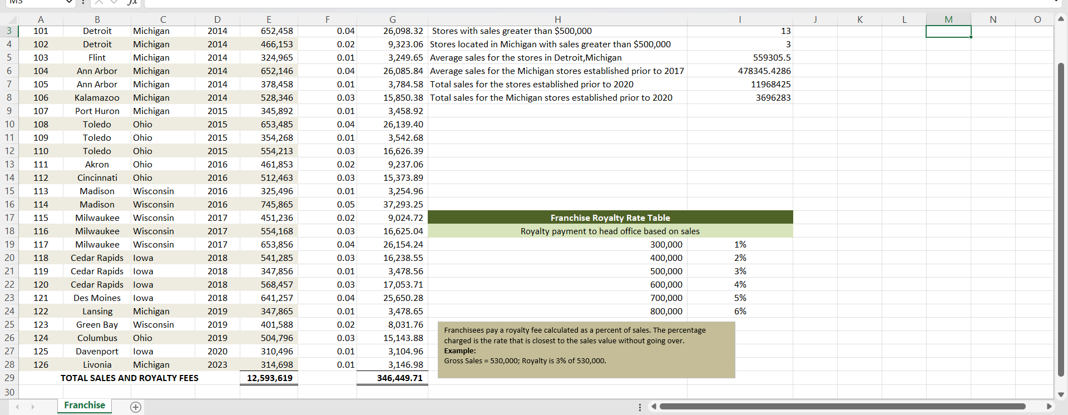
Task: Select 'TOTAL SALES AND ROYALTY FEES' cell
Action: pyautogui.click(x=129, y=378)
